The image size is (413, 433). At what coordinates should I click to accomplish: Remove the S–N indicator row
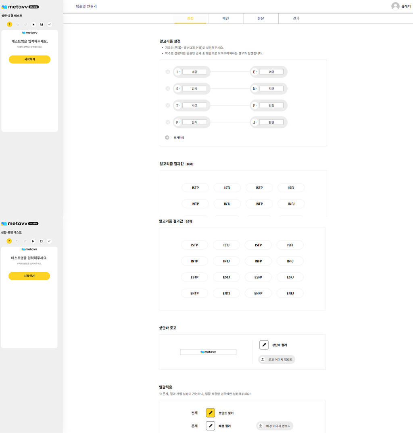167,89
